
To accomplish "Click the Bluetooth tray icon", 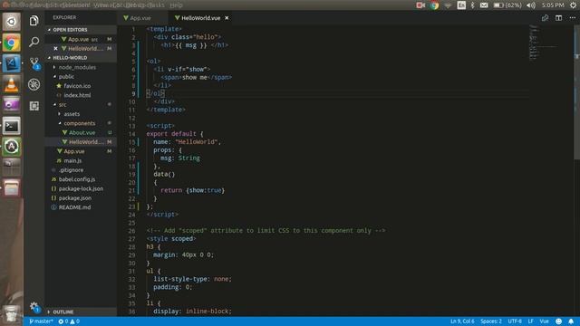I will point(472,5).
